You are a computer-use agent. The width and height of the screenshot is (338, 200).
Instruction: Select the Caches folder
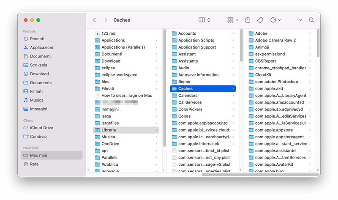203,89
